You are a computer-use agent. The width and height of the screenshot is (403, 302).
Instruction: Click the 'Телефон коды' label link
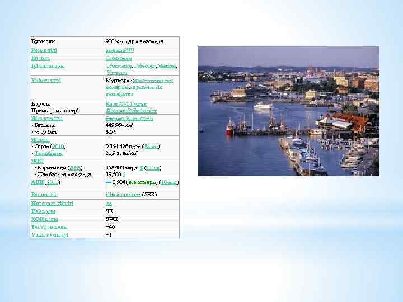point(49,227)
